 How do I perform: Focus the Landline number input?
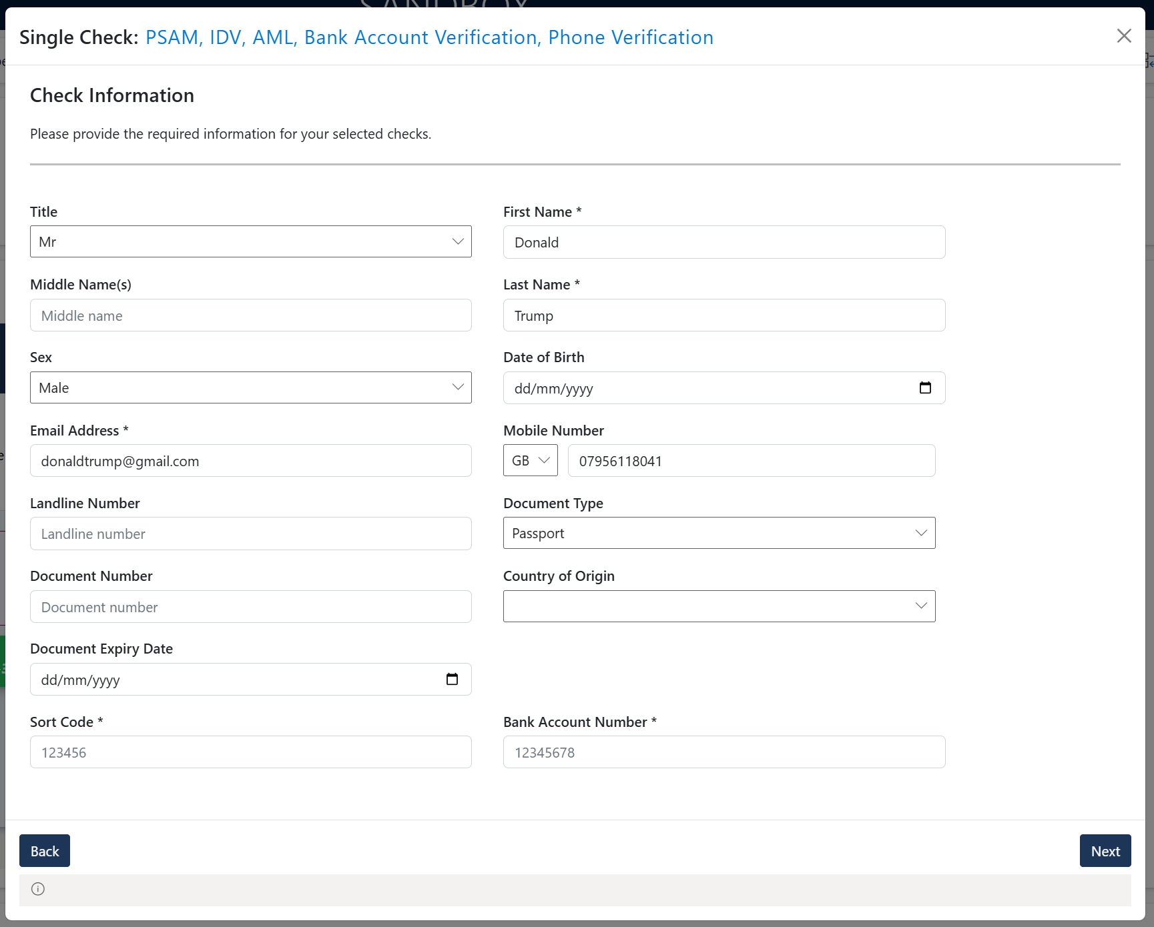(251, 534)
